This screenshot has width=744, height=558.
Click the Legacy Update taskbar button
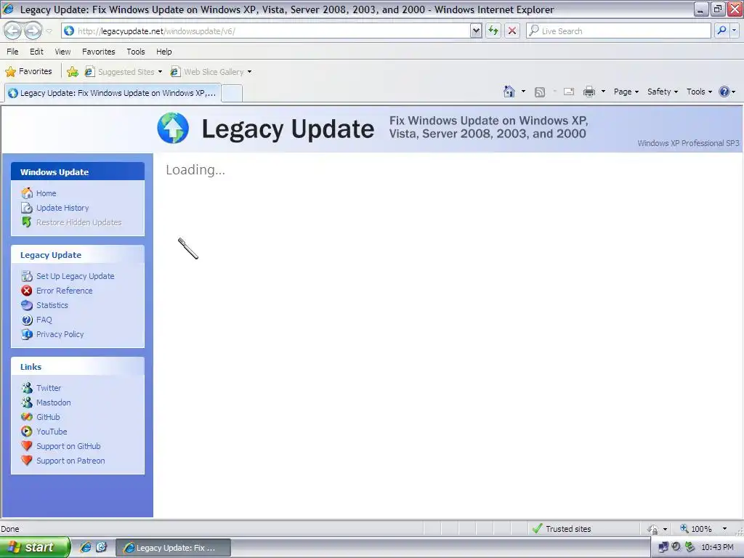click(173, 548)
